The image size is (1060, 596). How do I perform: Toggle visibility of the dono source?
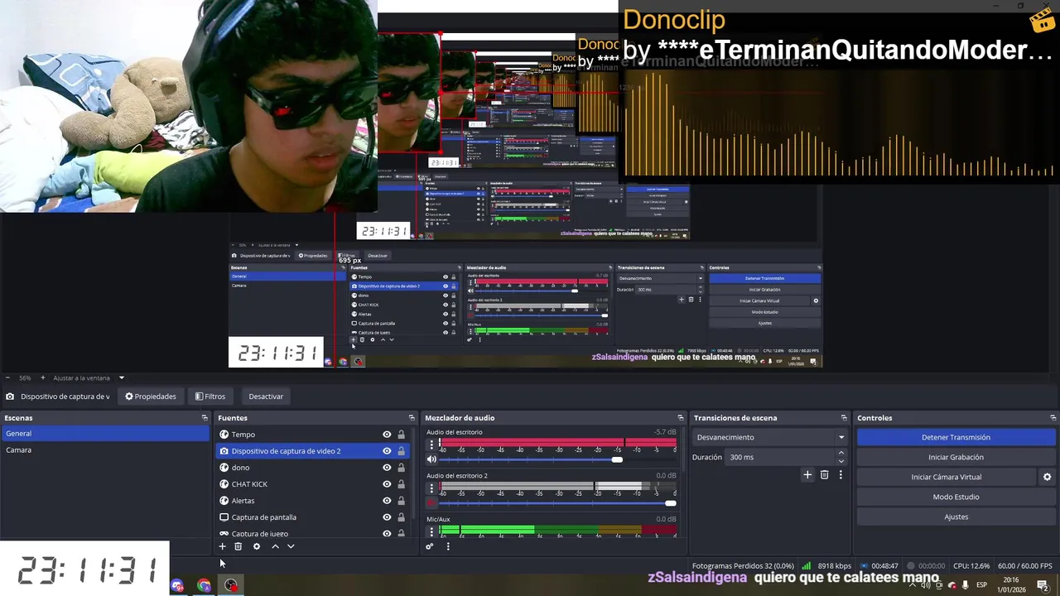[387, 468]
